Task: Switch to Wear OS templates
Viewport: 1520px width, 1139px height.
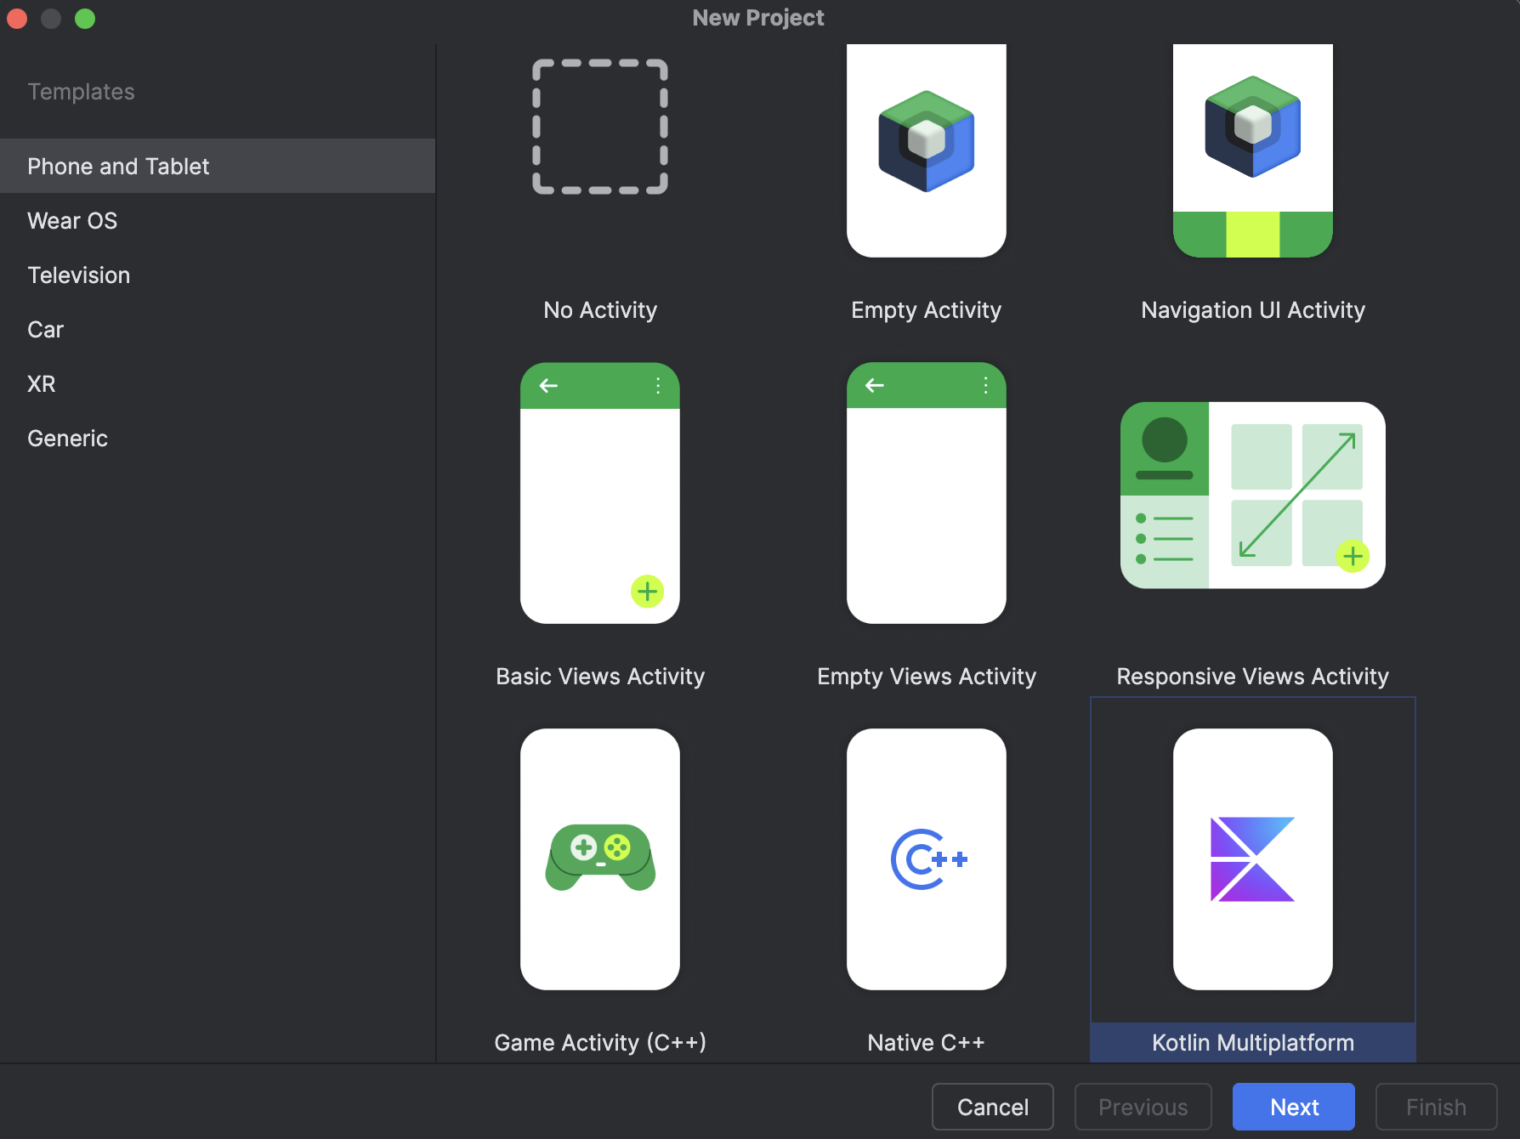Action: [72, 221]
